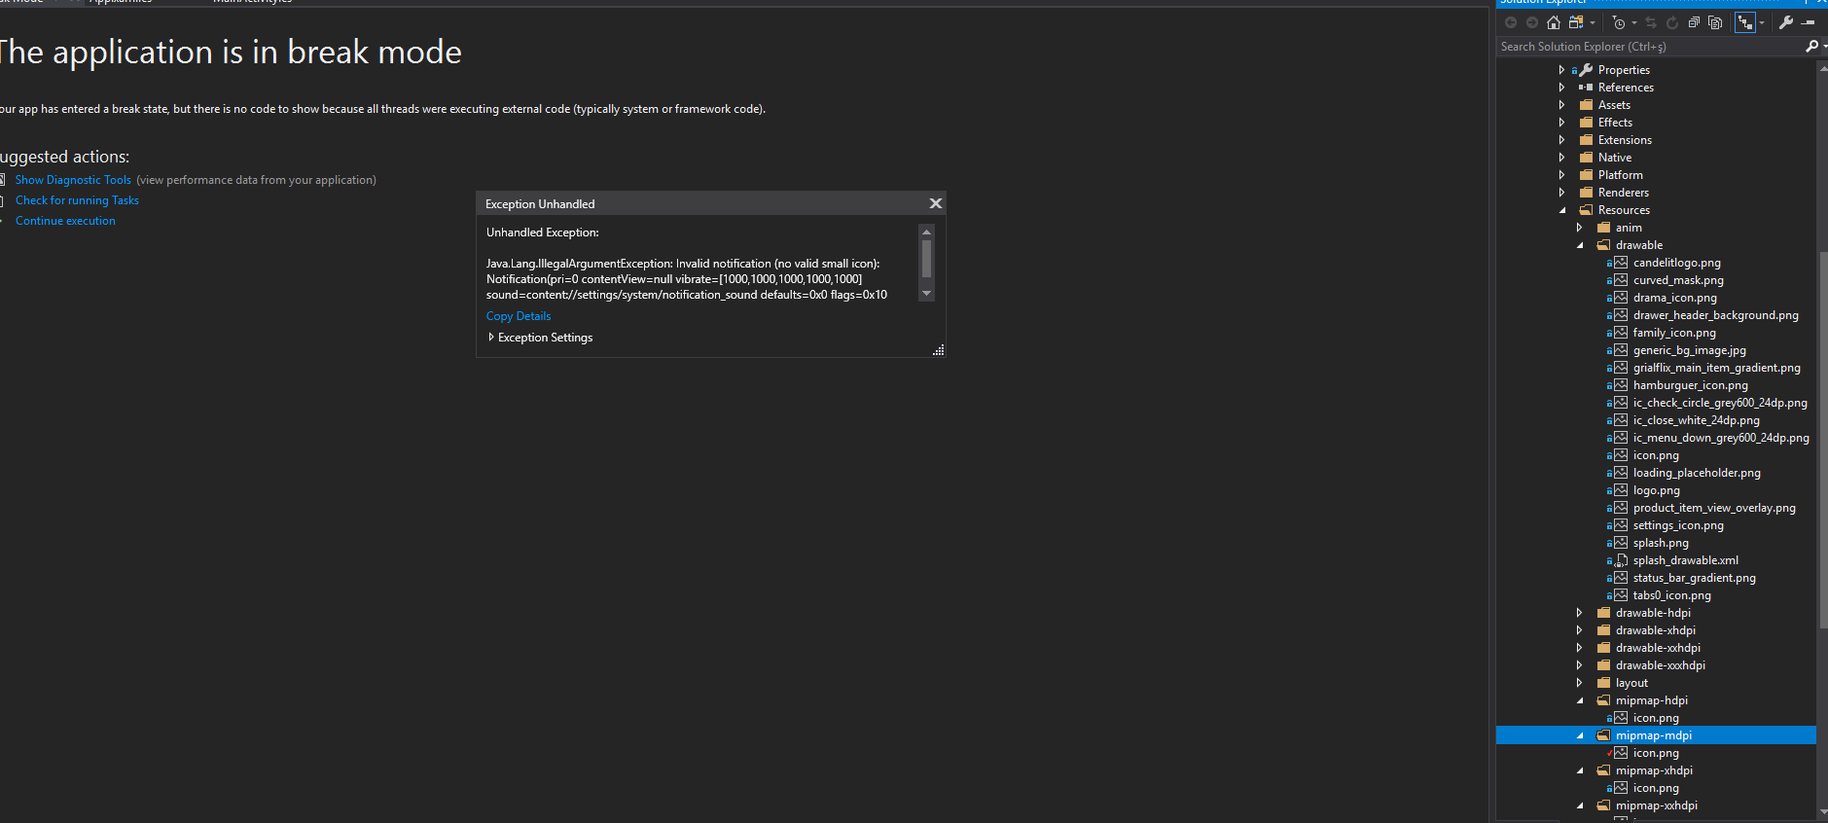
Task: Click the Collapse All icon
Action: click(x=1694, y=22)
